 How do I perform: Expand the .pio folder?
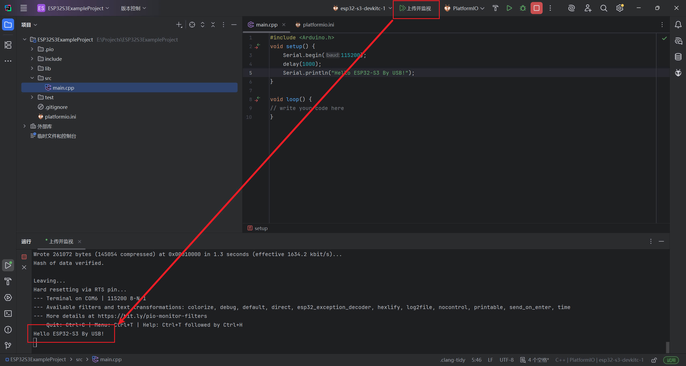tap(32, 49)
